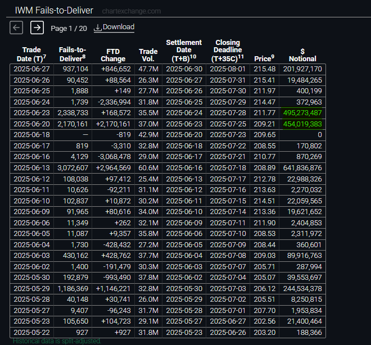Click the Closing Deadline (T+35C) column header
The image size is (371, 345).
click(x=228, y=51)
